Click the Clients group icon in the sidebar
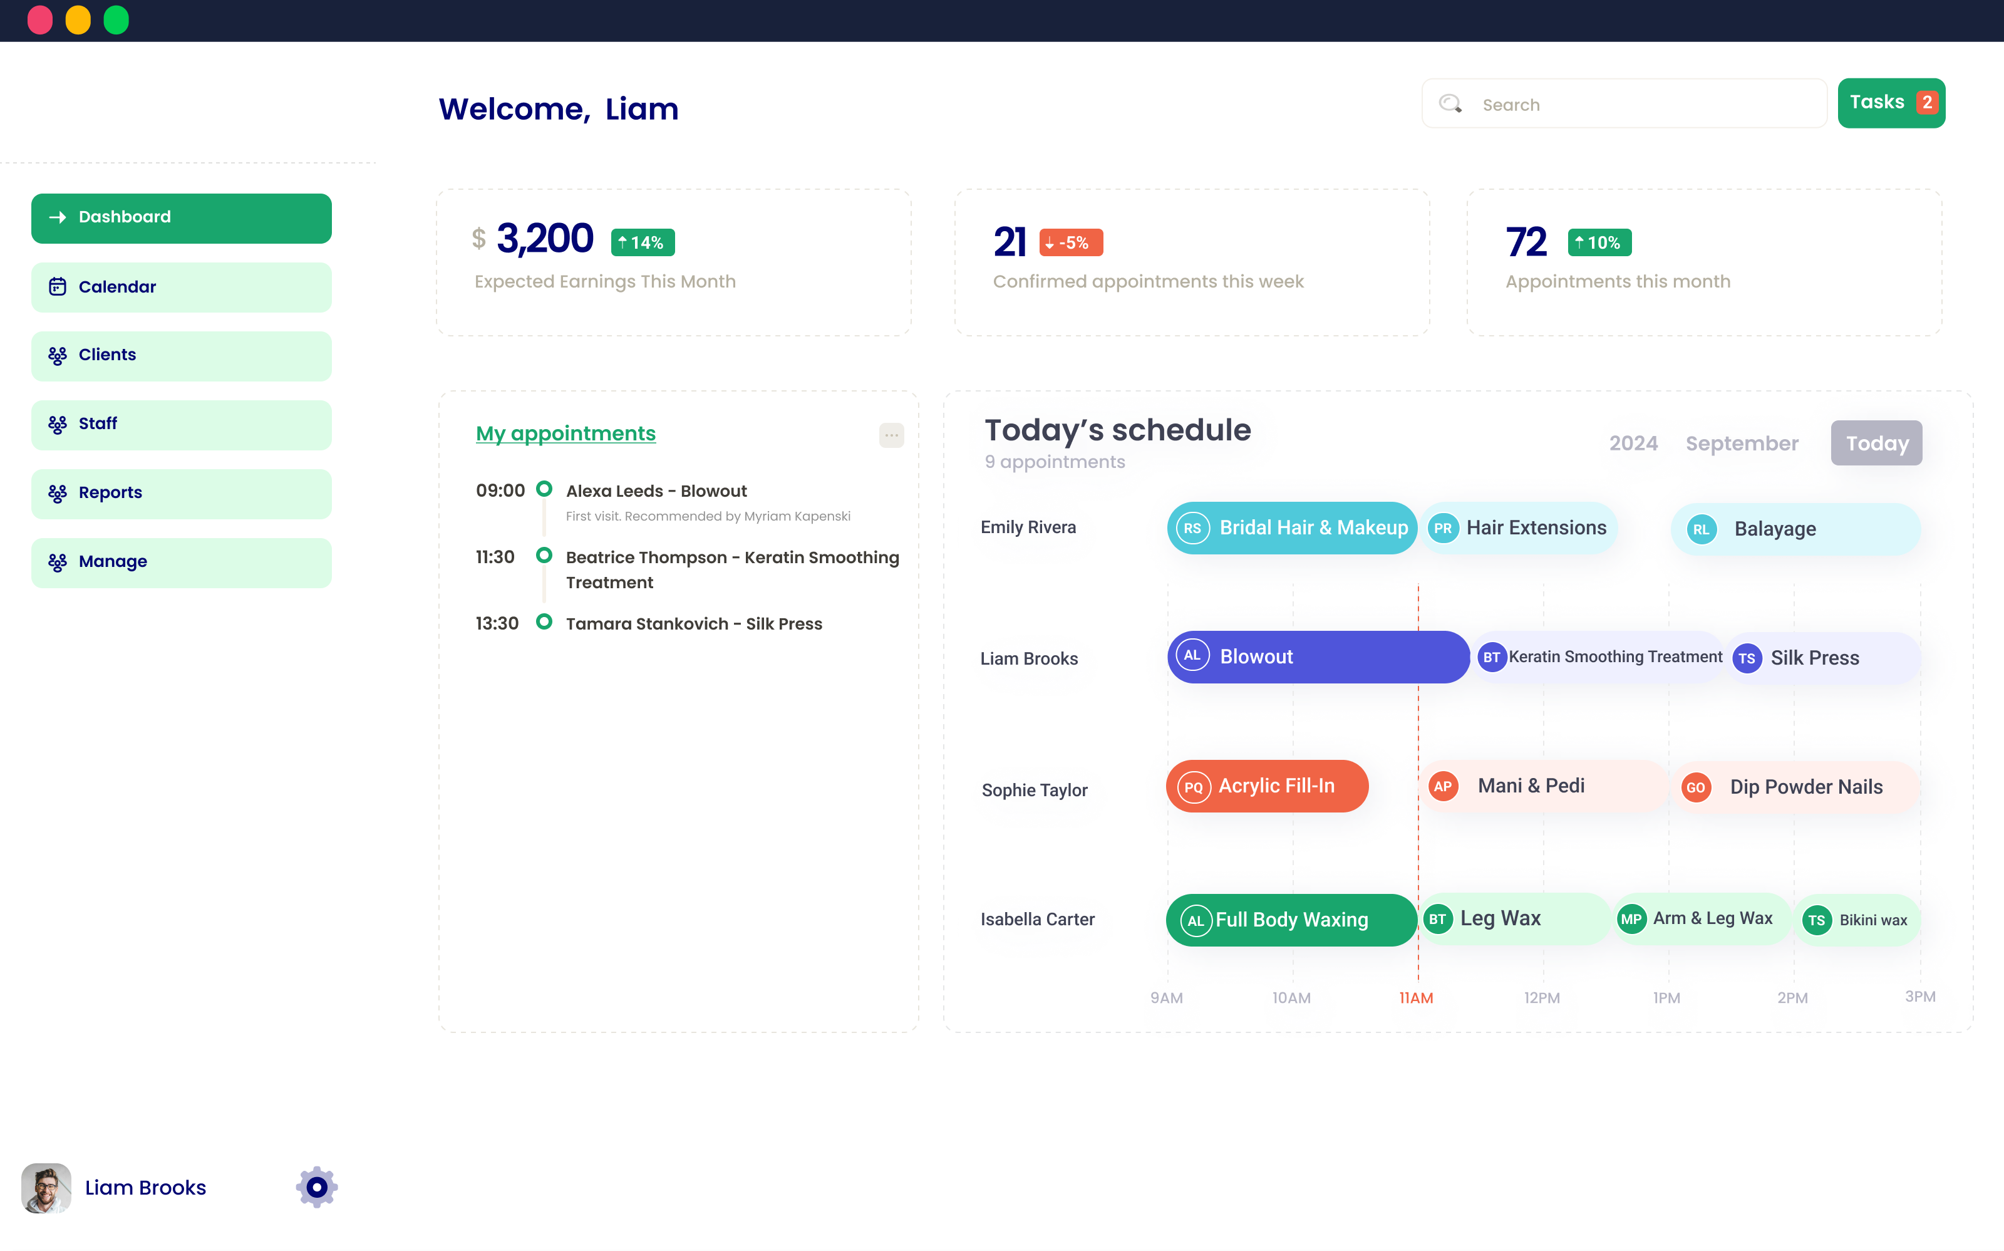Screen dimensions: 2004x1251 tap(57, 355)
